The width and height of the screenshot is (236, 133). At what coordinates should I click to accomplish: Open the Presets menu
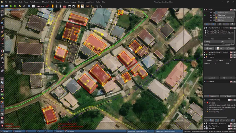pyautogui.click(x=66, y=2)
